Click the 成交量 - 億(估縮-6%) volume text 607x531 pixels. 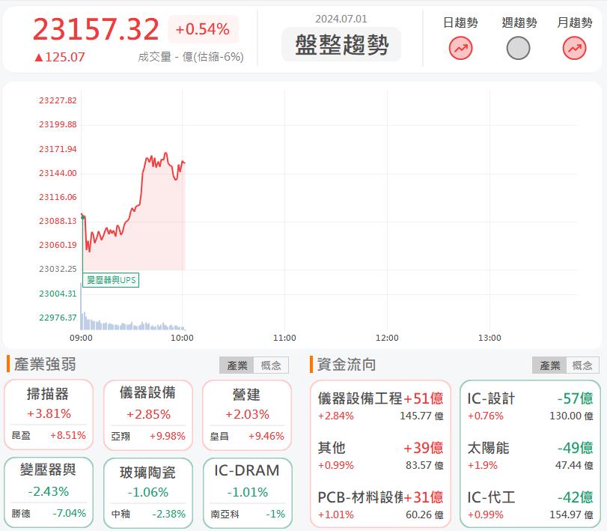coord(191,57)
